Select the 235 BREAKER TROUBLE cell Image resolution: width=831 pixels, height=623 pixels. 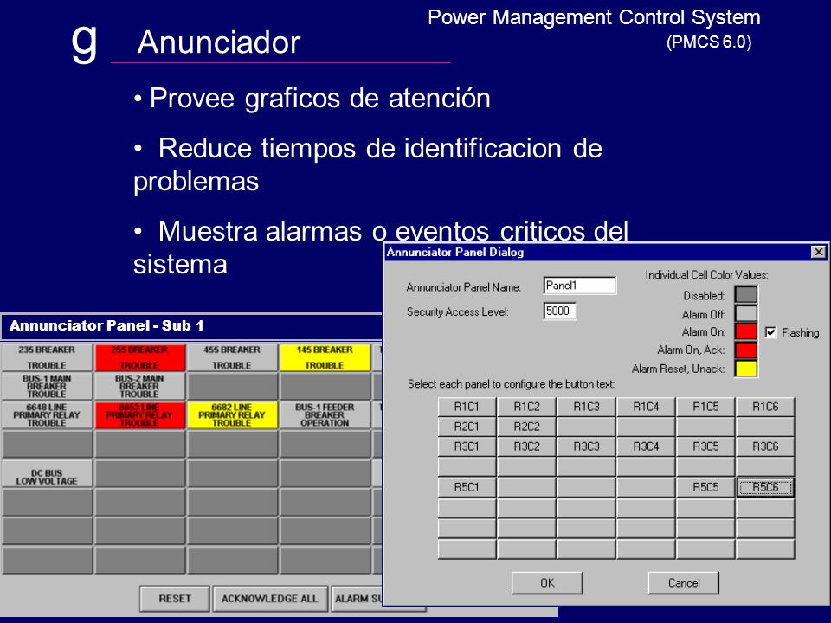pos(47,357)
